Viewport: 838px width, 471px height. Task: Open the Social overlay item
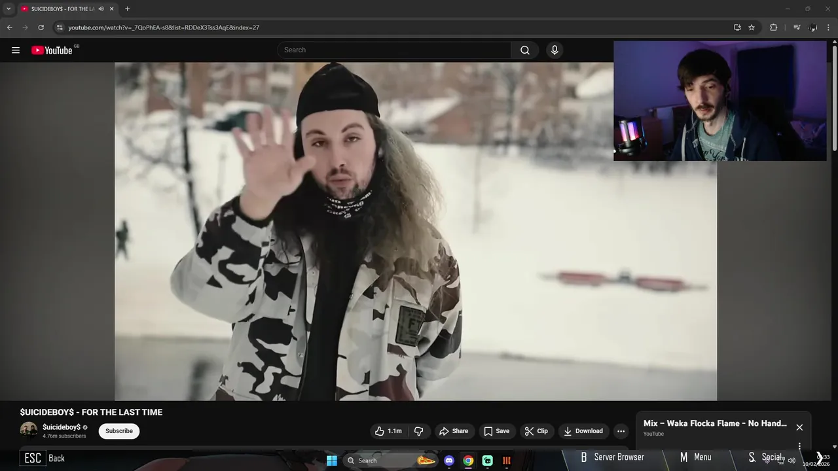(766, 457)
